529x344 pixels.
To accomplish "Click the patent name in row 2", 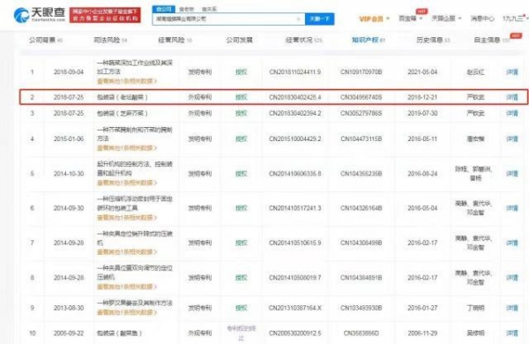I will click(123, 97).
